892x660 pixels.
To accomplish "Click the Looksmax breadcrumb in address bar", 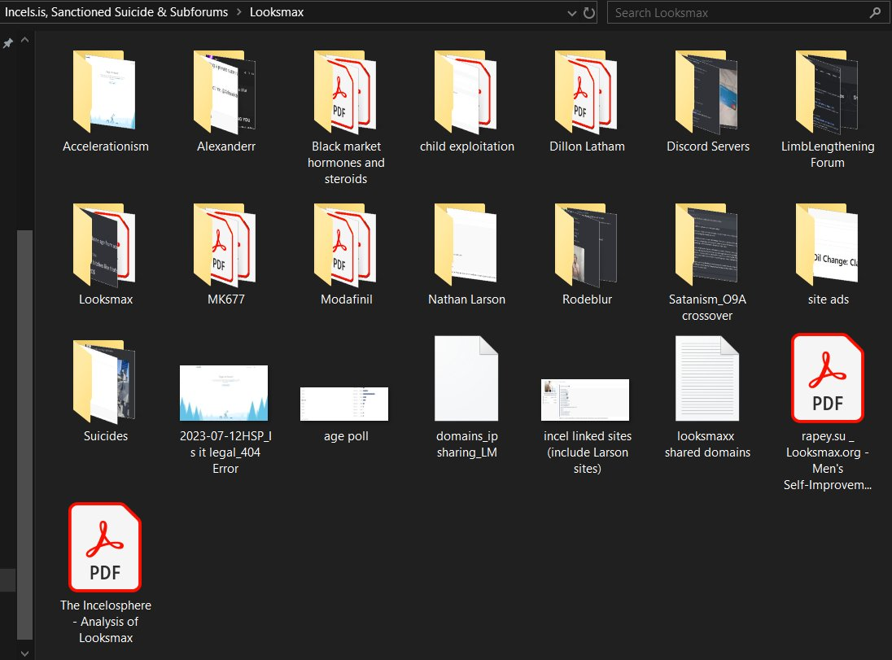I will (277, 13).
